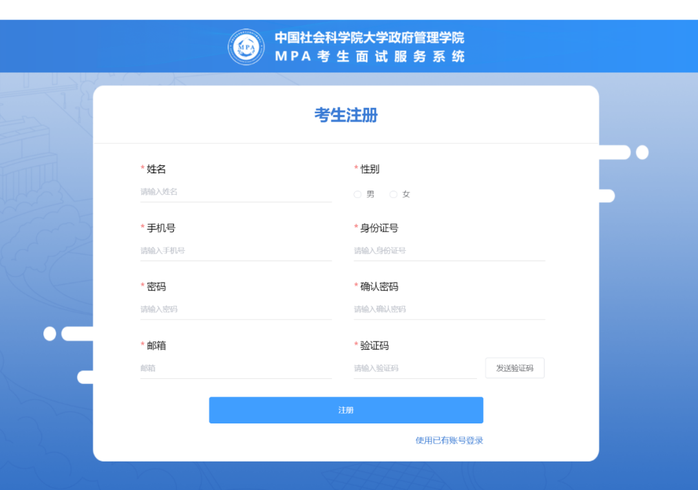Focus the 请输入姓名 name input field
The width and height of the screenshot is (698, 490).
tap(236, 192)
